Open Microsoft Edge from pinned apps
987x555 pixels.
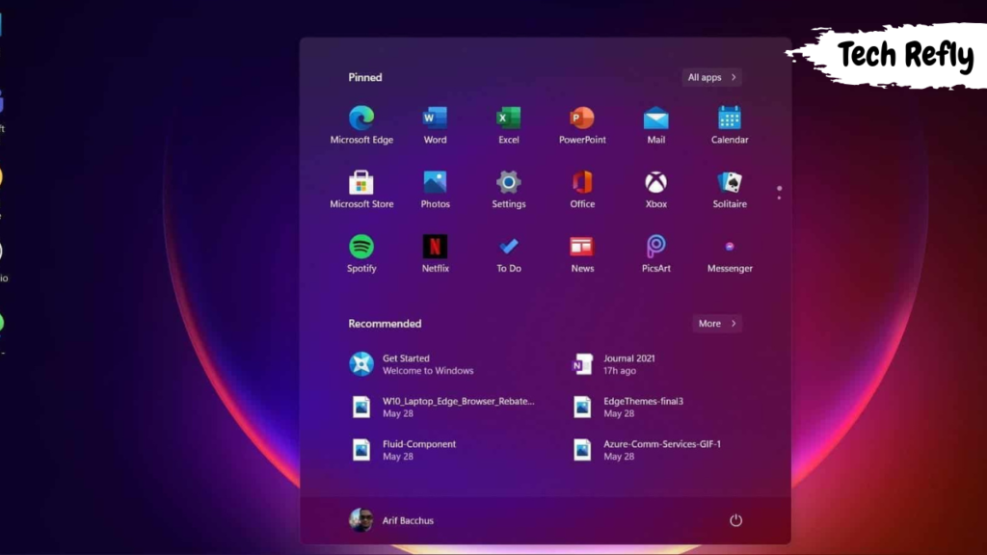click(361, 125)
